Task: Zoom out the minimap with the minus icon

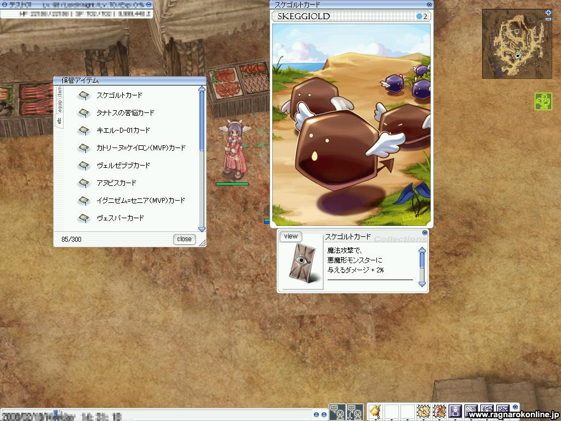Action: tap(548, 19)
